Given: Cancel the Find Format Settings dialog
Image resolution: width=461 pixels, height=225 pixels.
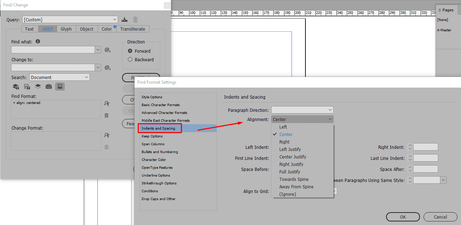Looking at the screenshot, I should [440, 217].
